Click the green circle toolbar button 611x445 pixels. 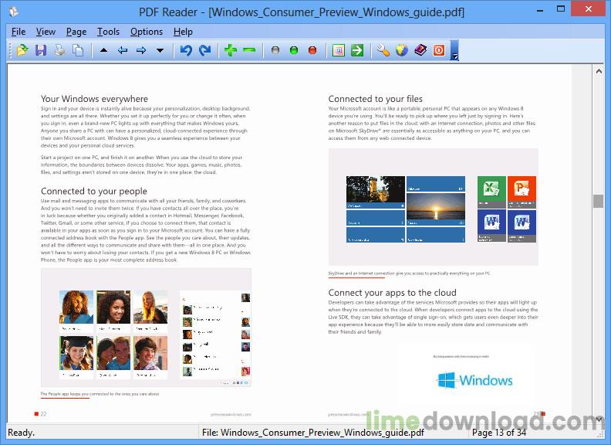pyautogui.click(x=294, y=50)
